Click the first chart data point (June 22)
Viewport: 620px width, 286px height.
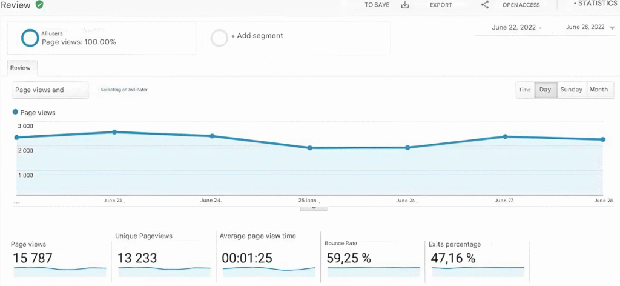tap(16, 138)
